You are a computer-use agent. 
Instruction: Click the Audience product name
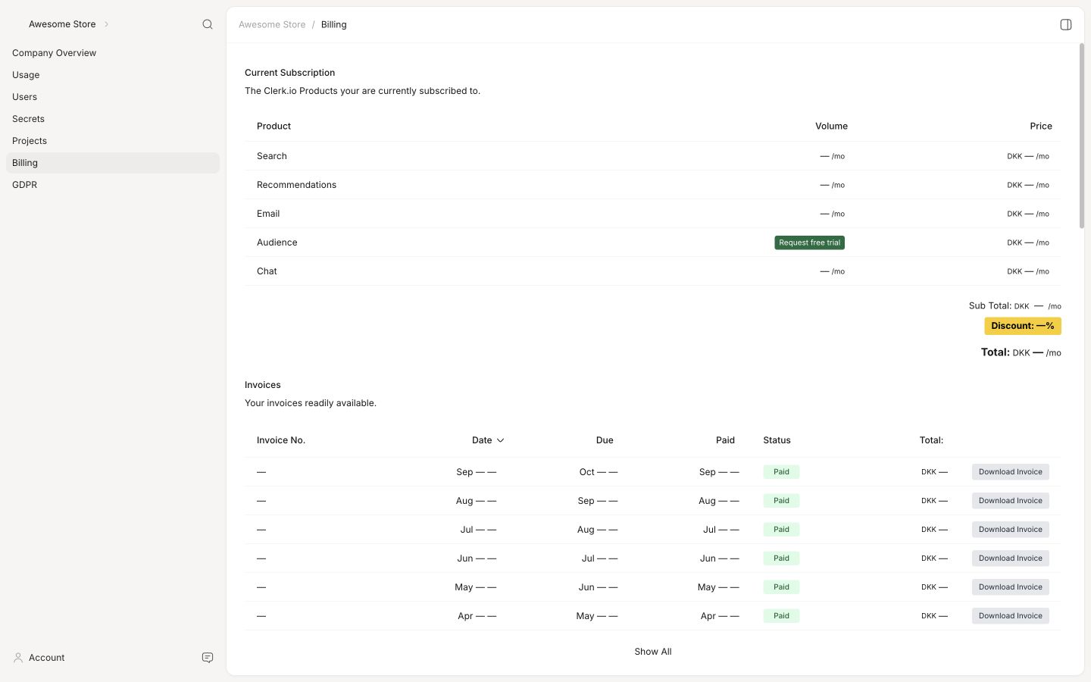pyautogui.click(x=277, y=242)
